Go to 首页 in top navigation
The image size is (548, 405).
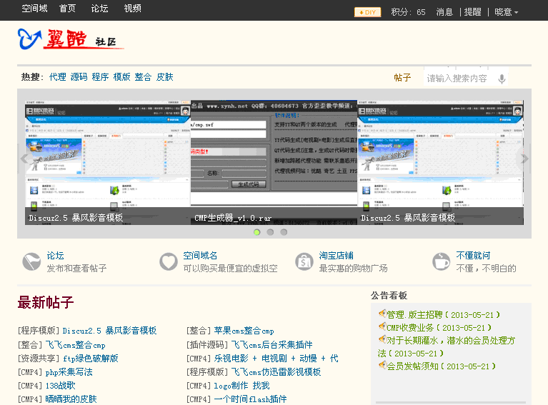(67, 9)
